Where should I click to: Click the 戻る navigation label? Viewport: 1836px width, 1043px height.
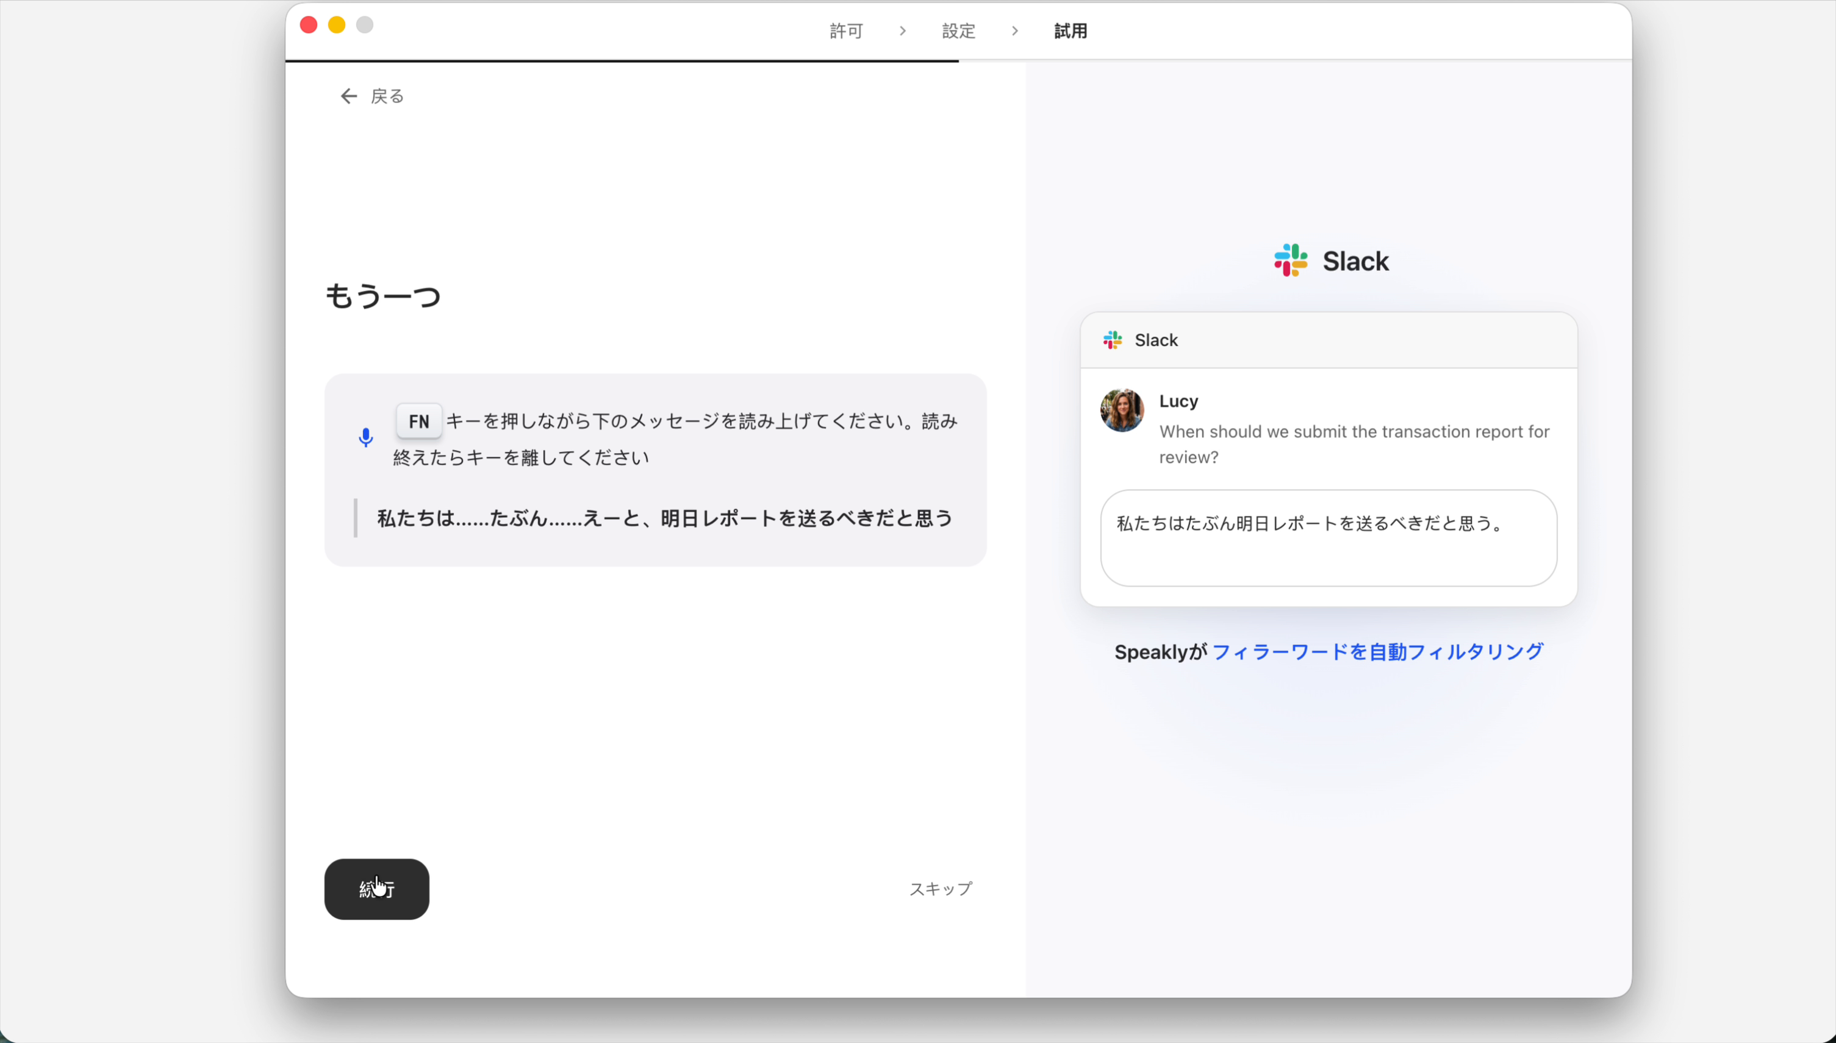(387, 95)
